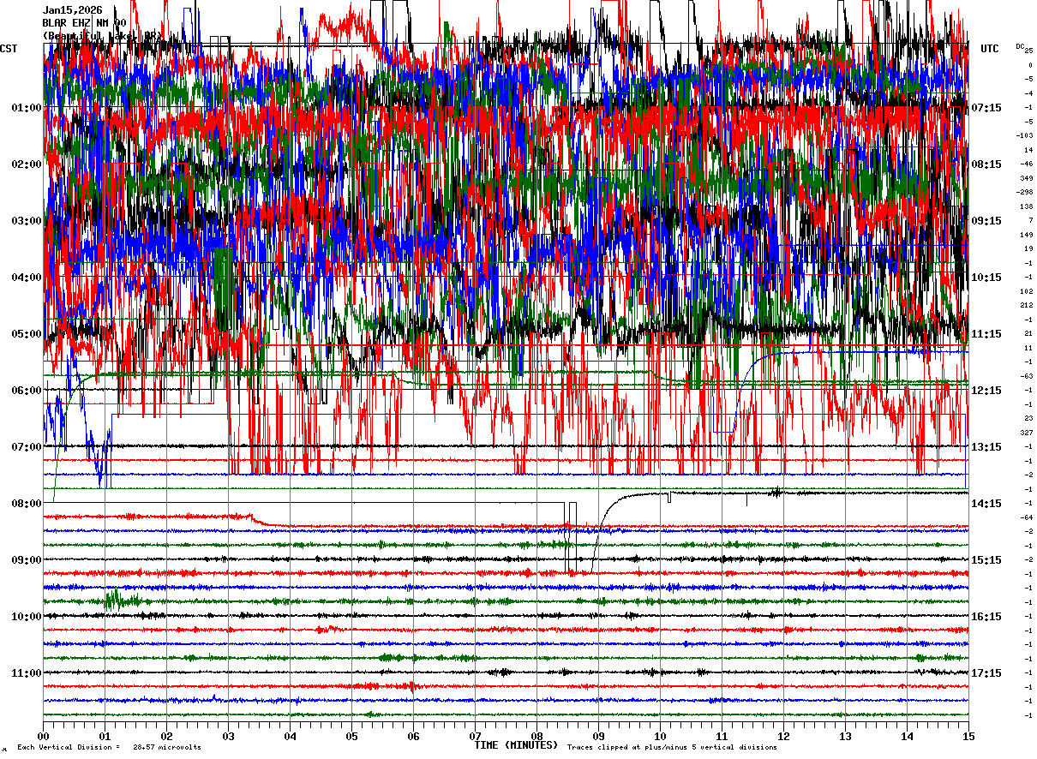Click minute 00 on the time axis
Viewport: 1037px width, 759px height.
click(x=43, y=736)
